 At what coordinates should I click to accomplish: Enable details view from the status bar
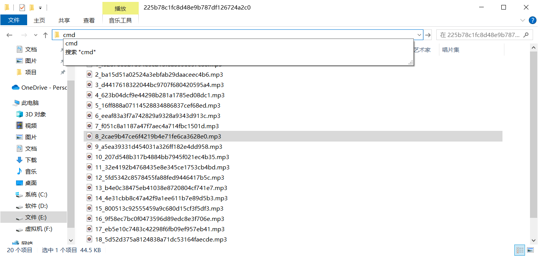(520, 250)
